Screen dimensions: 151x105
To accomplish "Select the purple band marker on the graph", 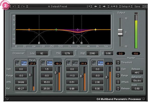I will pos(78,30).
